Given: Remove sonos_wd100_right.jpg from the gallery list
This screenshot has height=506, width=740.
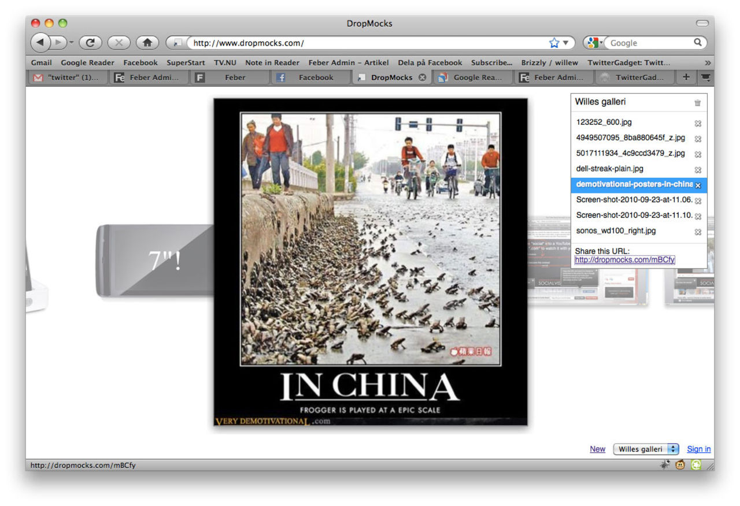Looking at the screenshot, I should click(698, 232).
